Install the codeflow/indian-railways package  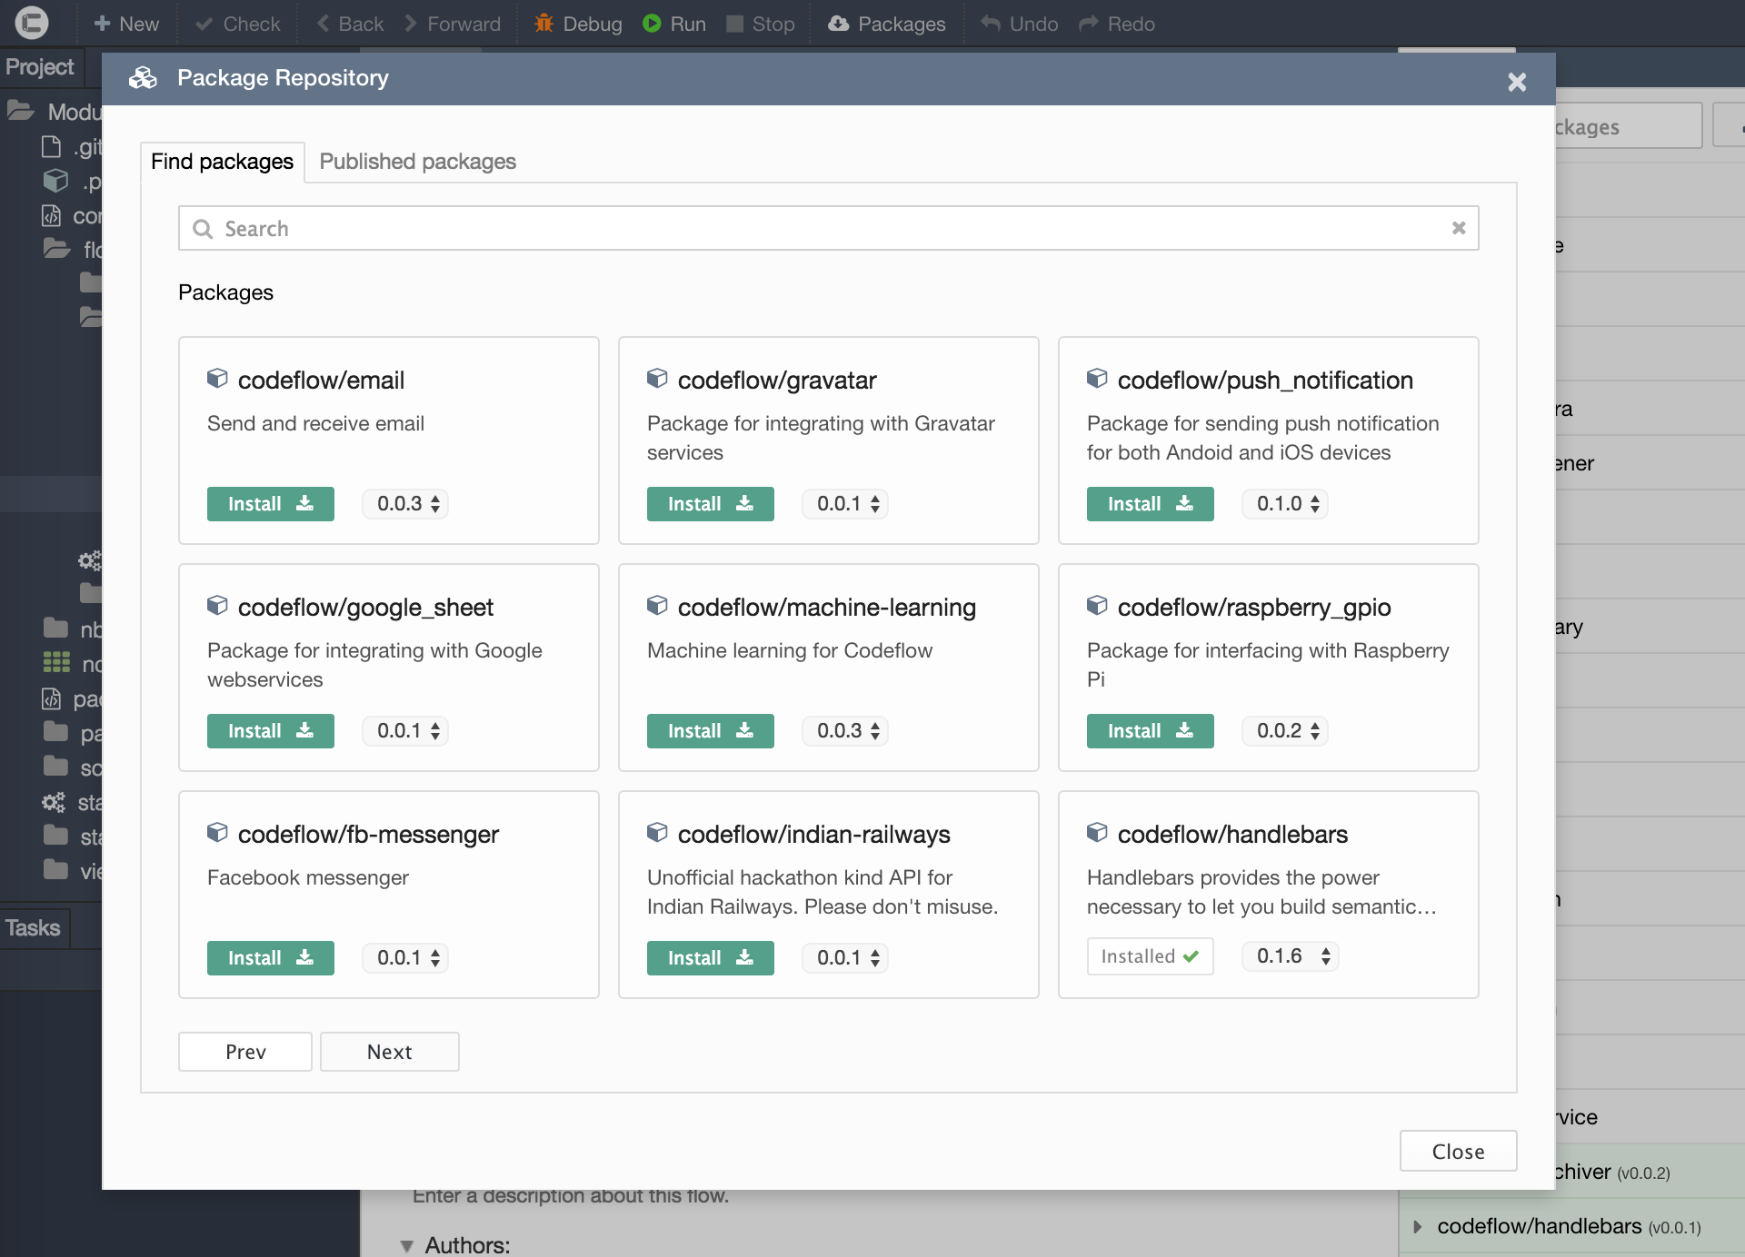(x=710, y=958)
